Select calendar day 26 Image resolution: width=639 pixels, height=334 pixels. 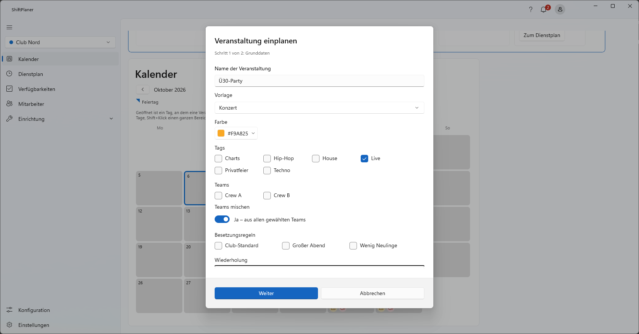[x=159, y=296]
